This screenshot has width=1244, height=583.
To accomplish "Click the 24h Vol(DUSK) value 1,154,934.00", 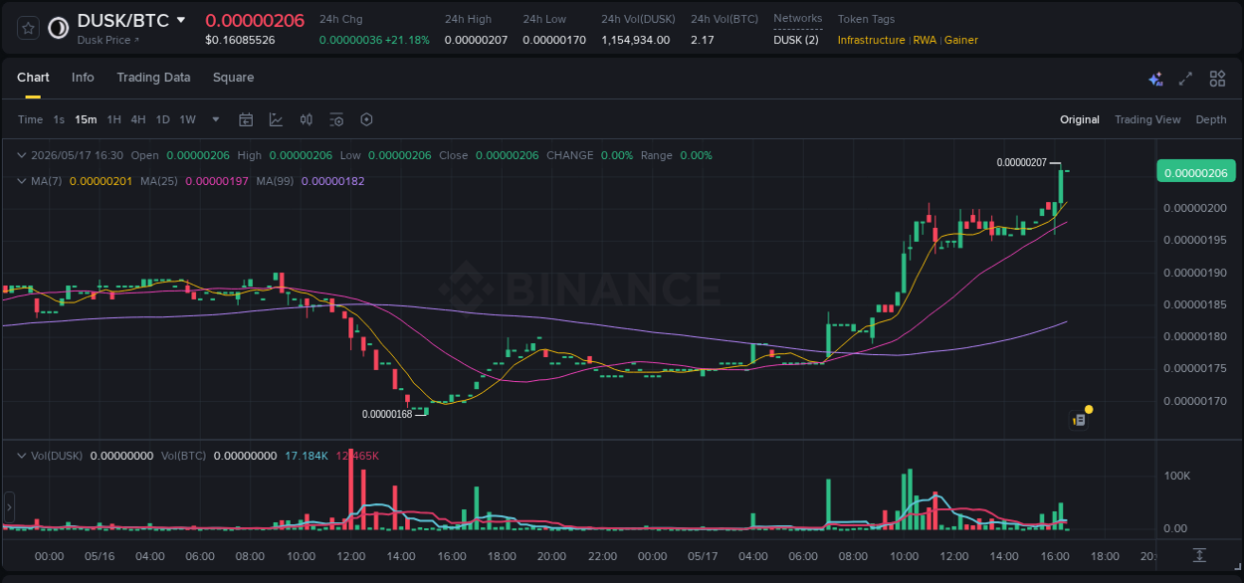I will 635,40.
